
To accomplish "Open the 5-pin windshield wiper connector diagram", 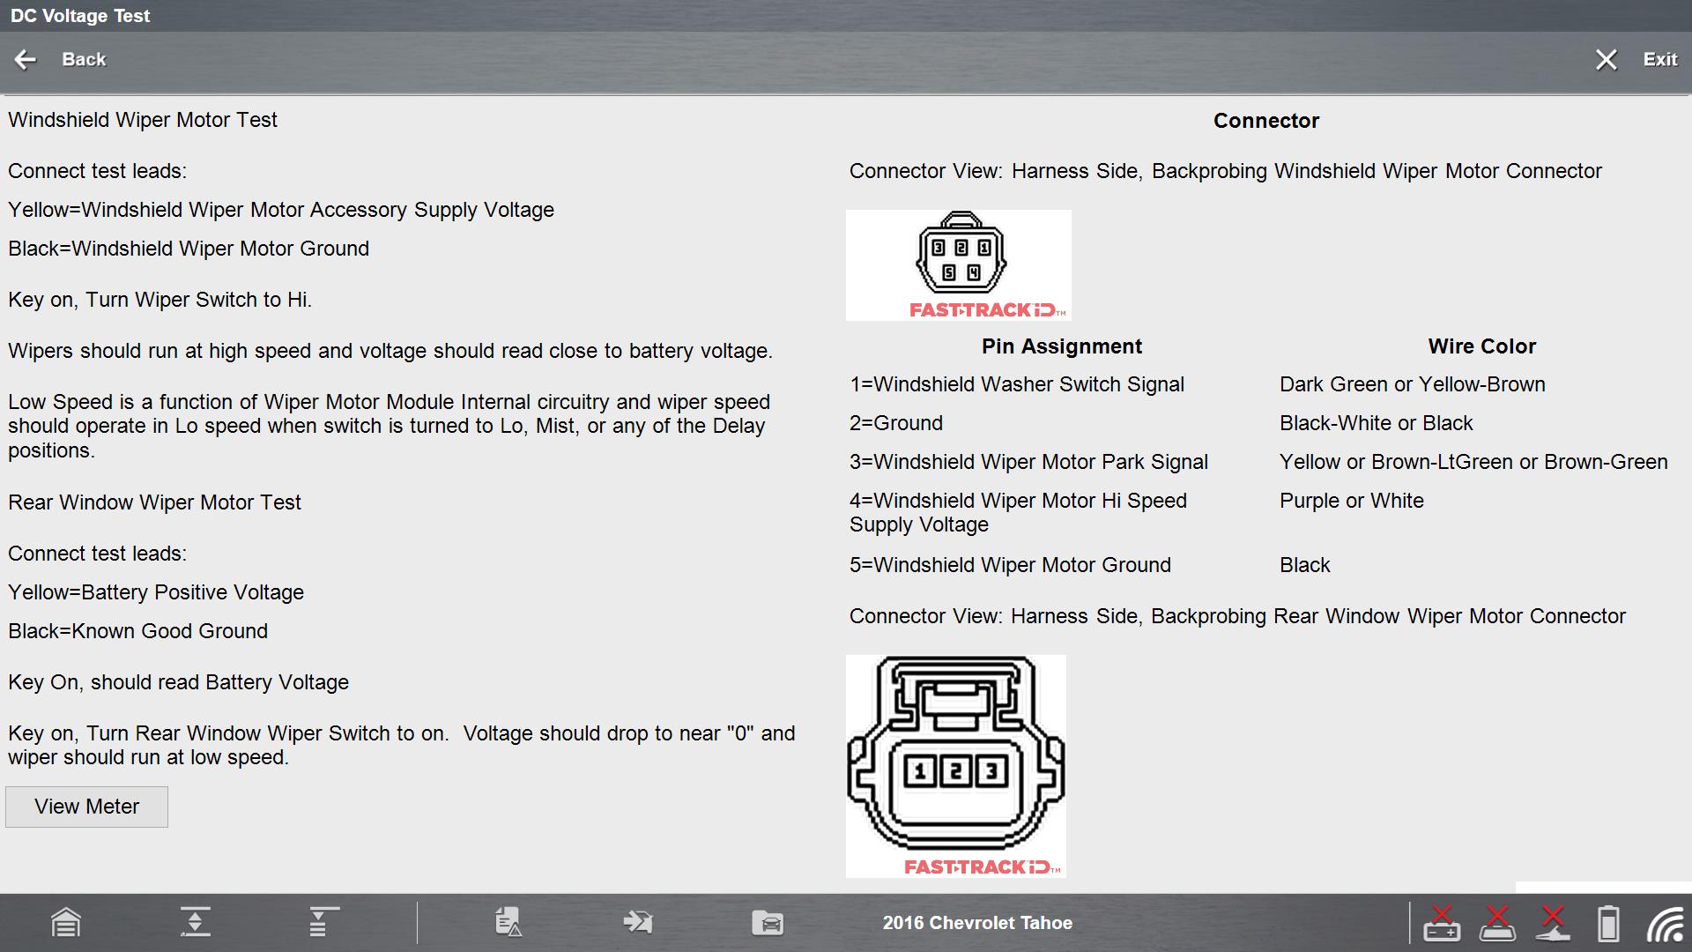I will (x=960, y=257).
